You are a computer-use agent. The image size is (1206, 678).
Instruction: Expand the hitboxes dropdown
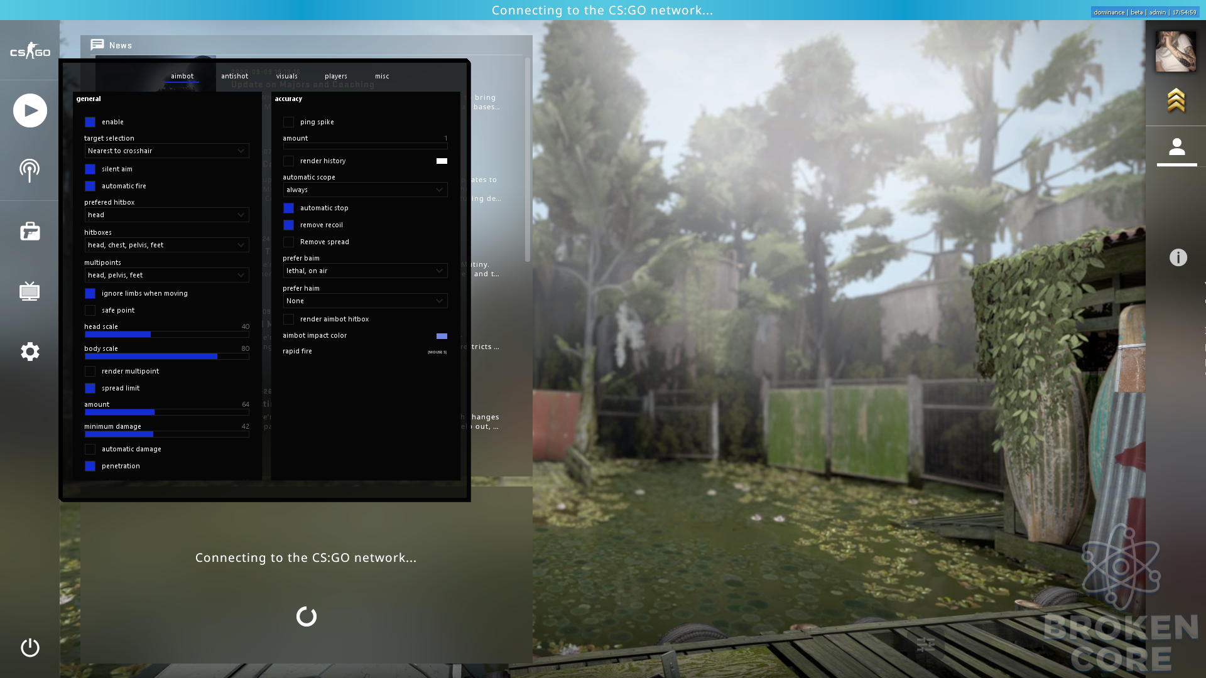(166, 245)
